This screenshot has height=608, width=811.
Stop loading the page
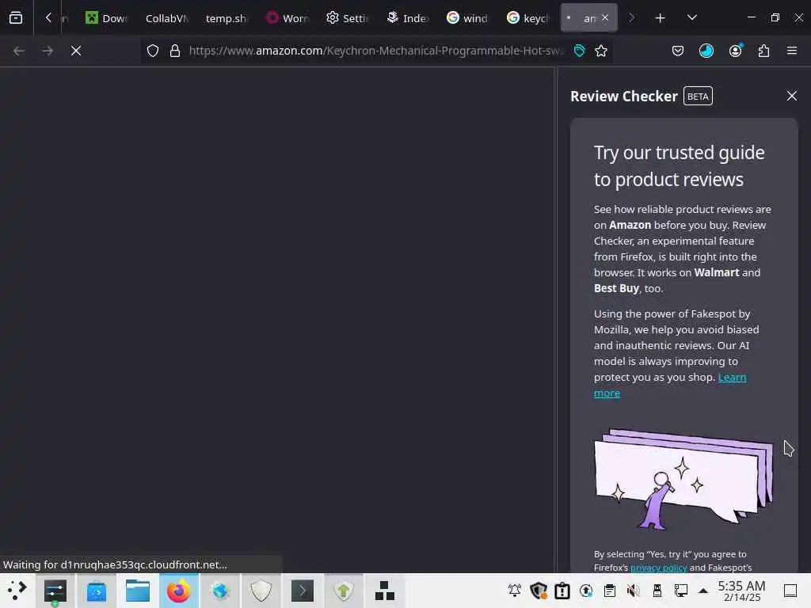coord(76,51)
